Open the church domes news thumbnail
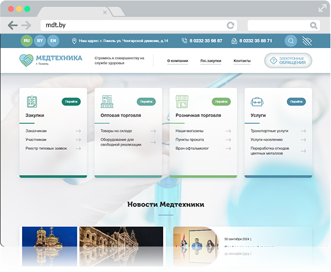Screen dimensions: 331x272 [49, 237]
